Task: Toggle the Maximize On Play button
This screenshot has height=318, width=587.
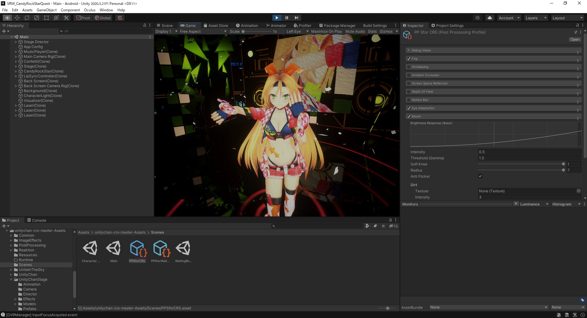Action: coord(326,31)
